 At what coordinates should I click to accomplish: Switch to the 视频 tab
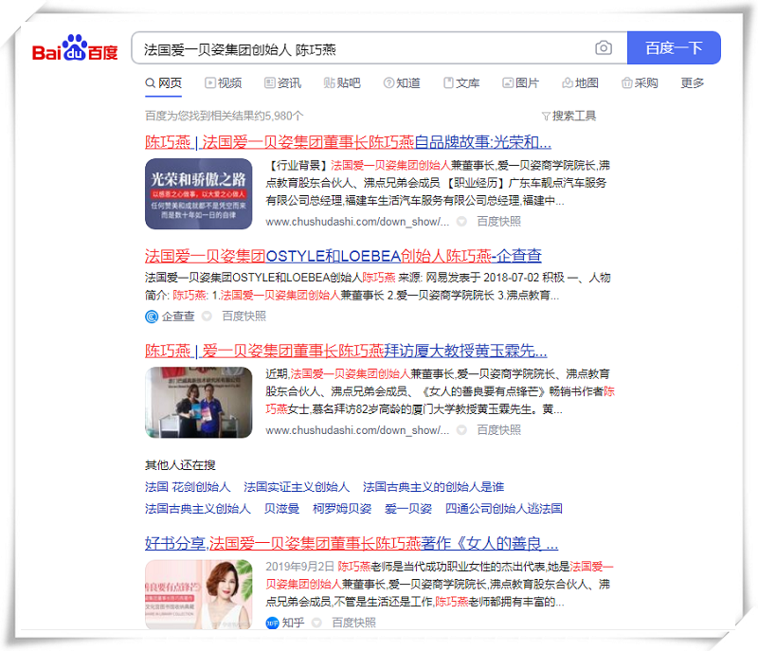222,83
